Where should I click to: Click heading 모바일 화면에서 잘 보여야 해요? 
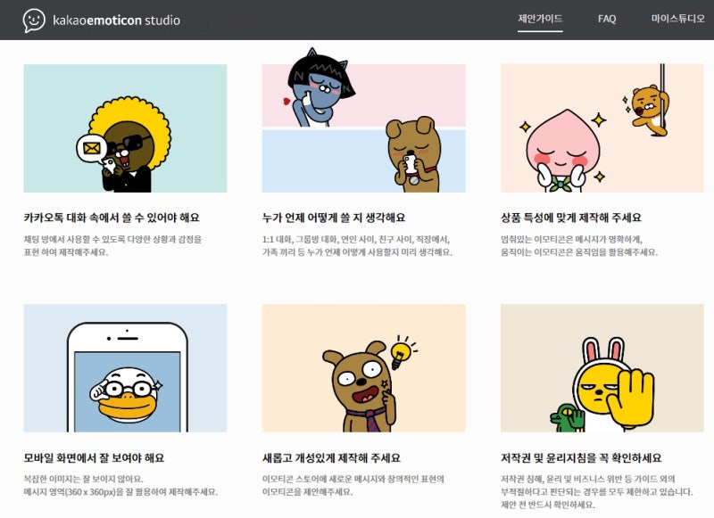tap(94, 457)
